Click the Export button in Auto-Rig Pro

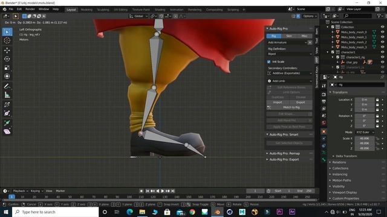pyautogui.click(x=301, y=102)
